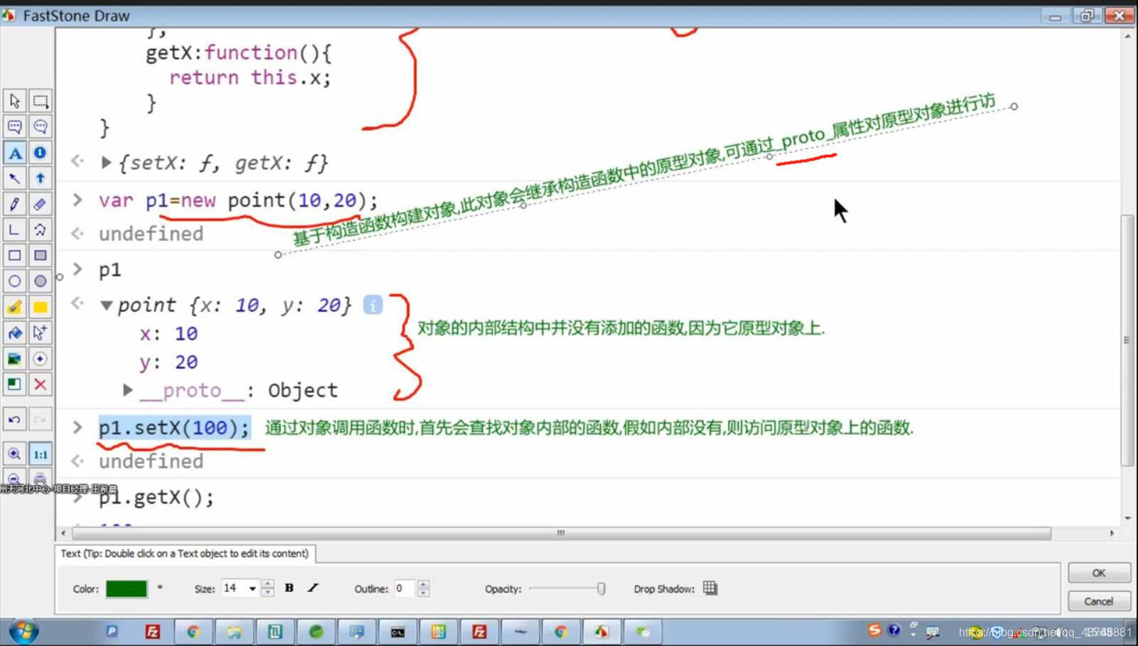Image resolution: width=1138 pixels, height=646 pixels.
Task: Delete selected object with red X
Action: click(40, 384)
